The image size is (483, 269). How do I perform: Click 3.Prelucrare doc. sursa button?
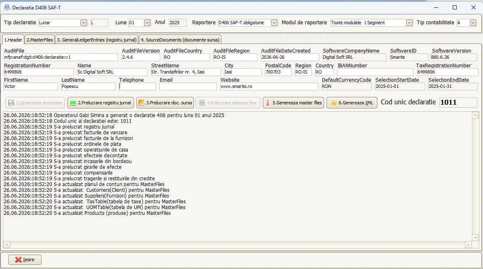pyautogui.click(x=165, y=103)
